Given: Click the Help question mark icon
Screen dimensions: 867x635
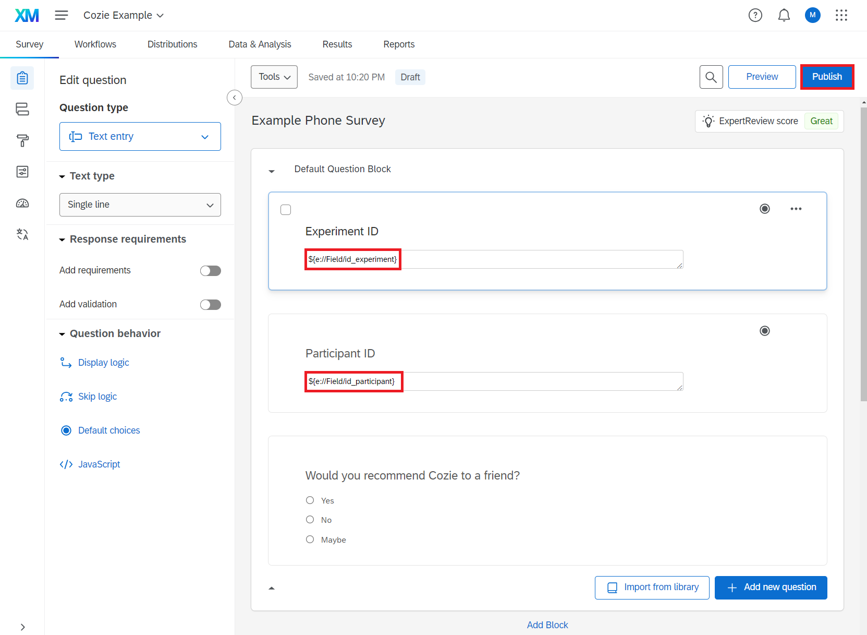Looking at the screenshot, I should pos(755,16).
